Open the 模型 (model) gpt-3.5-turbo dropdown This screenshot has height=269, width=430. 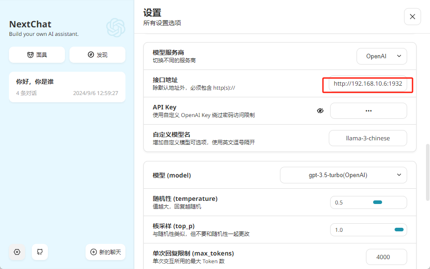(343, 175)
